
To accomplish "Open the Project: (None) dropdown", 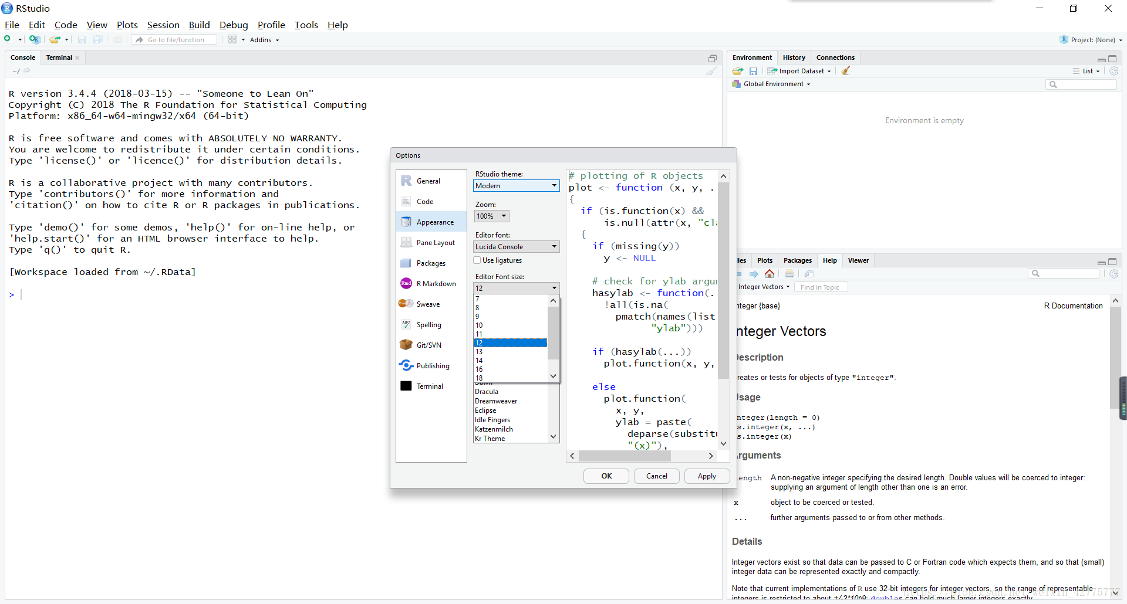I will click(x=1091, y=40).
